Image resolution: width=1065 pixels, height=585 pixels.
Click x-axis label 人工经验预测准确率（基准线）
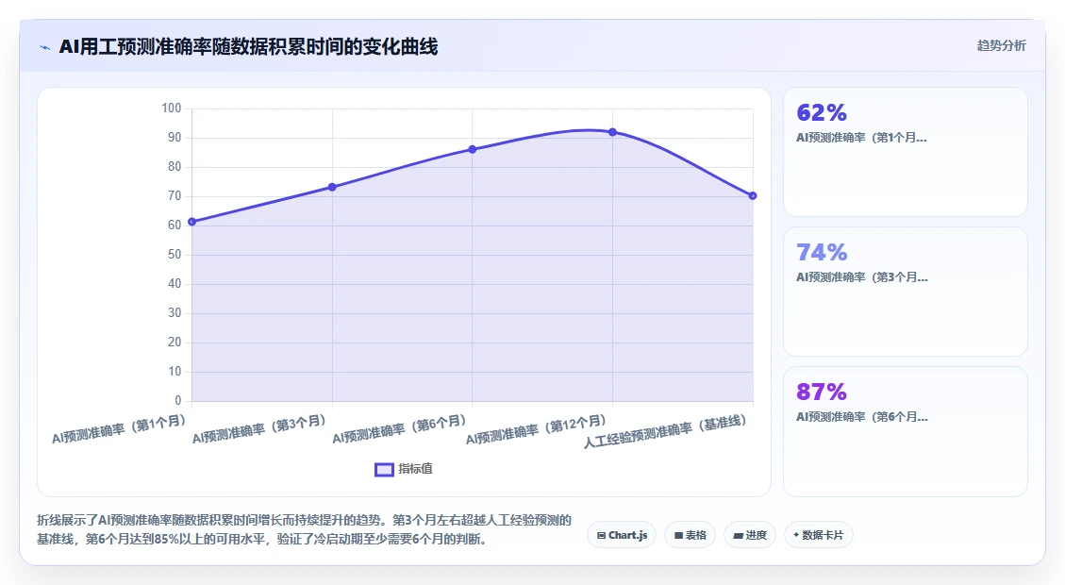(x=666, y=431)
